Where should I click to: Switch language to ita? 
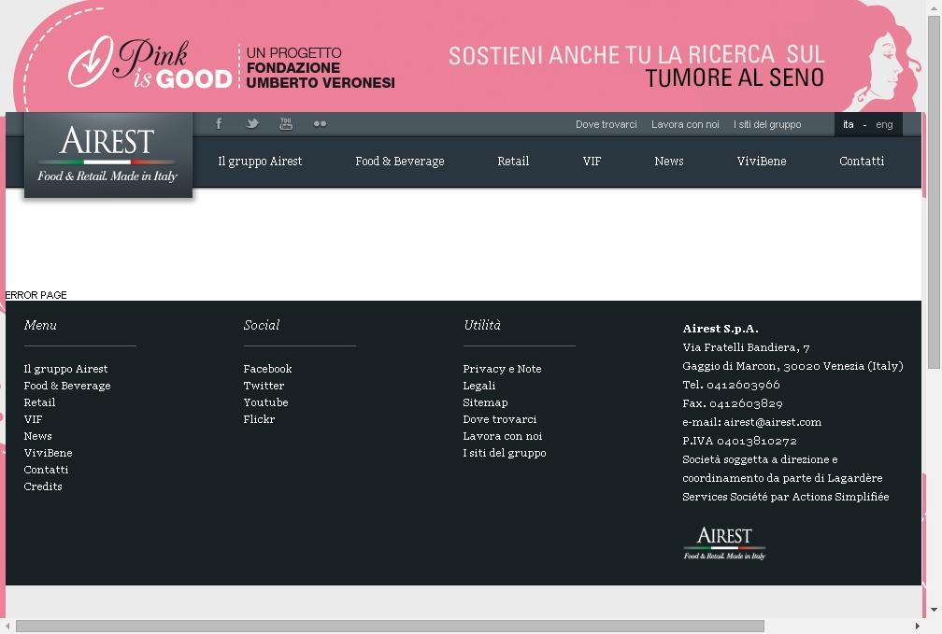pyautogui.click(x=849, y=124)
